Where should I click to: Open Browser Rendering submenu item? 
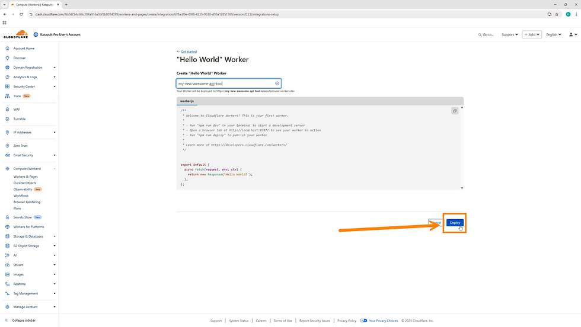(27, 202)
